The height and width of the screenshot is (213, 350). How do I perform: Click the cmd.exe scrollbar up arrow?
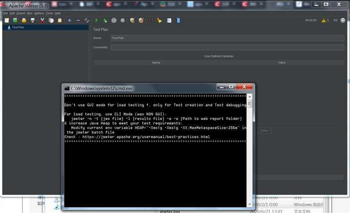[250, 97]
